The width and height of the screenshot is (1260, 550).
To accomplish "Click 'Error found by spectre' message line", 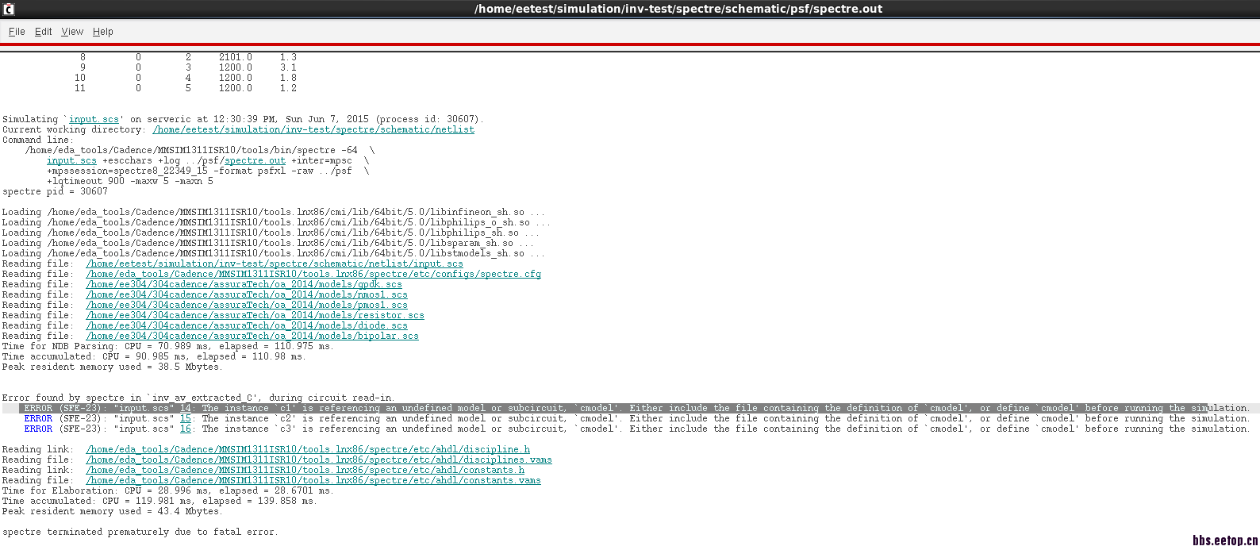I will coord(198,398).
